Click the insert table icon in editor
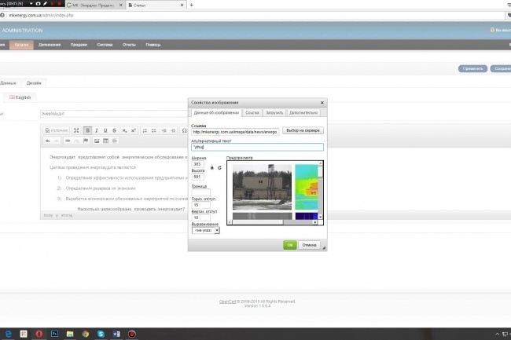The image size is (511, 340). (x=105, y=141)
